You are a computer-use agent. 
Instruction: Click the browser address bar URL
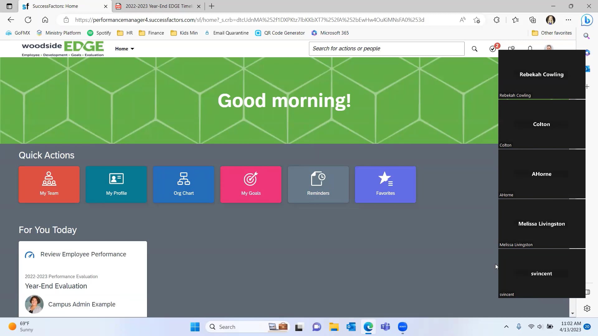coord(249,20)
